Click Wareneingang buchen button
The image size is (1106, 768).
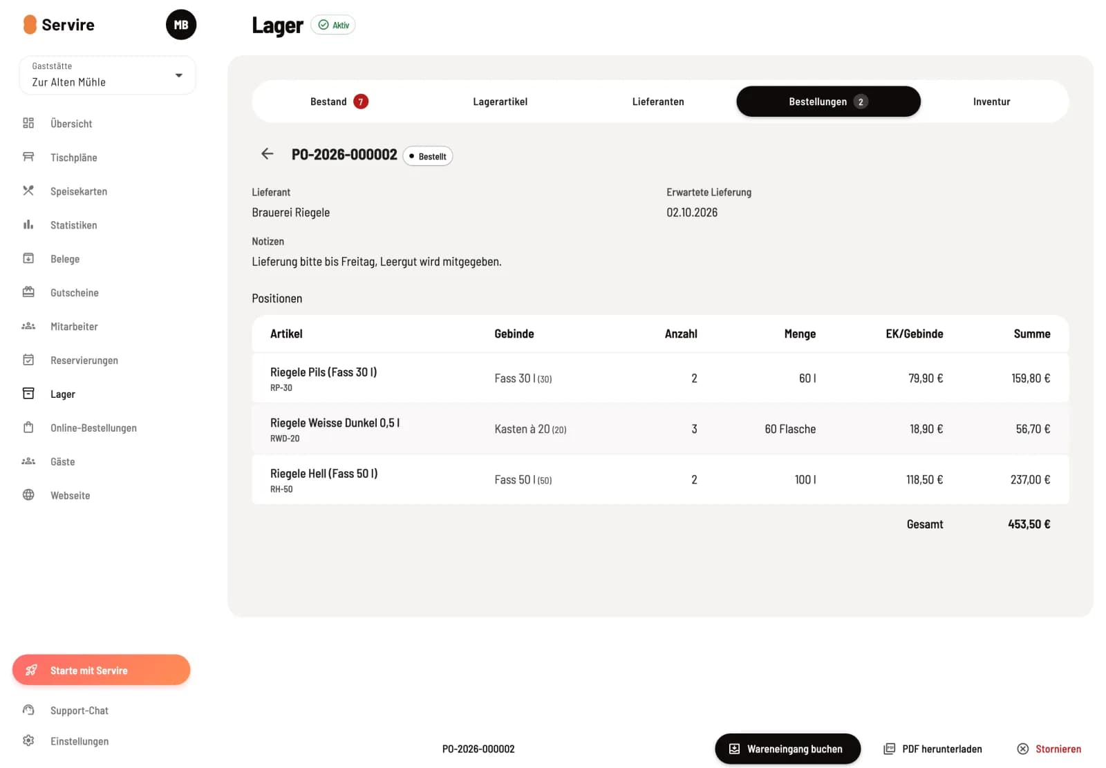tap(787, 749)
